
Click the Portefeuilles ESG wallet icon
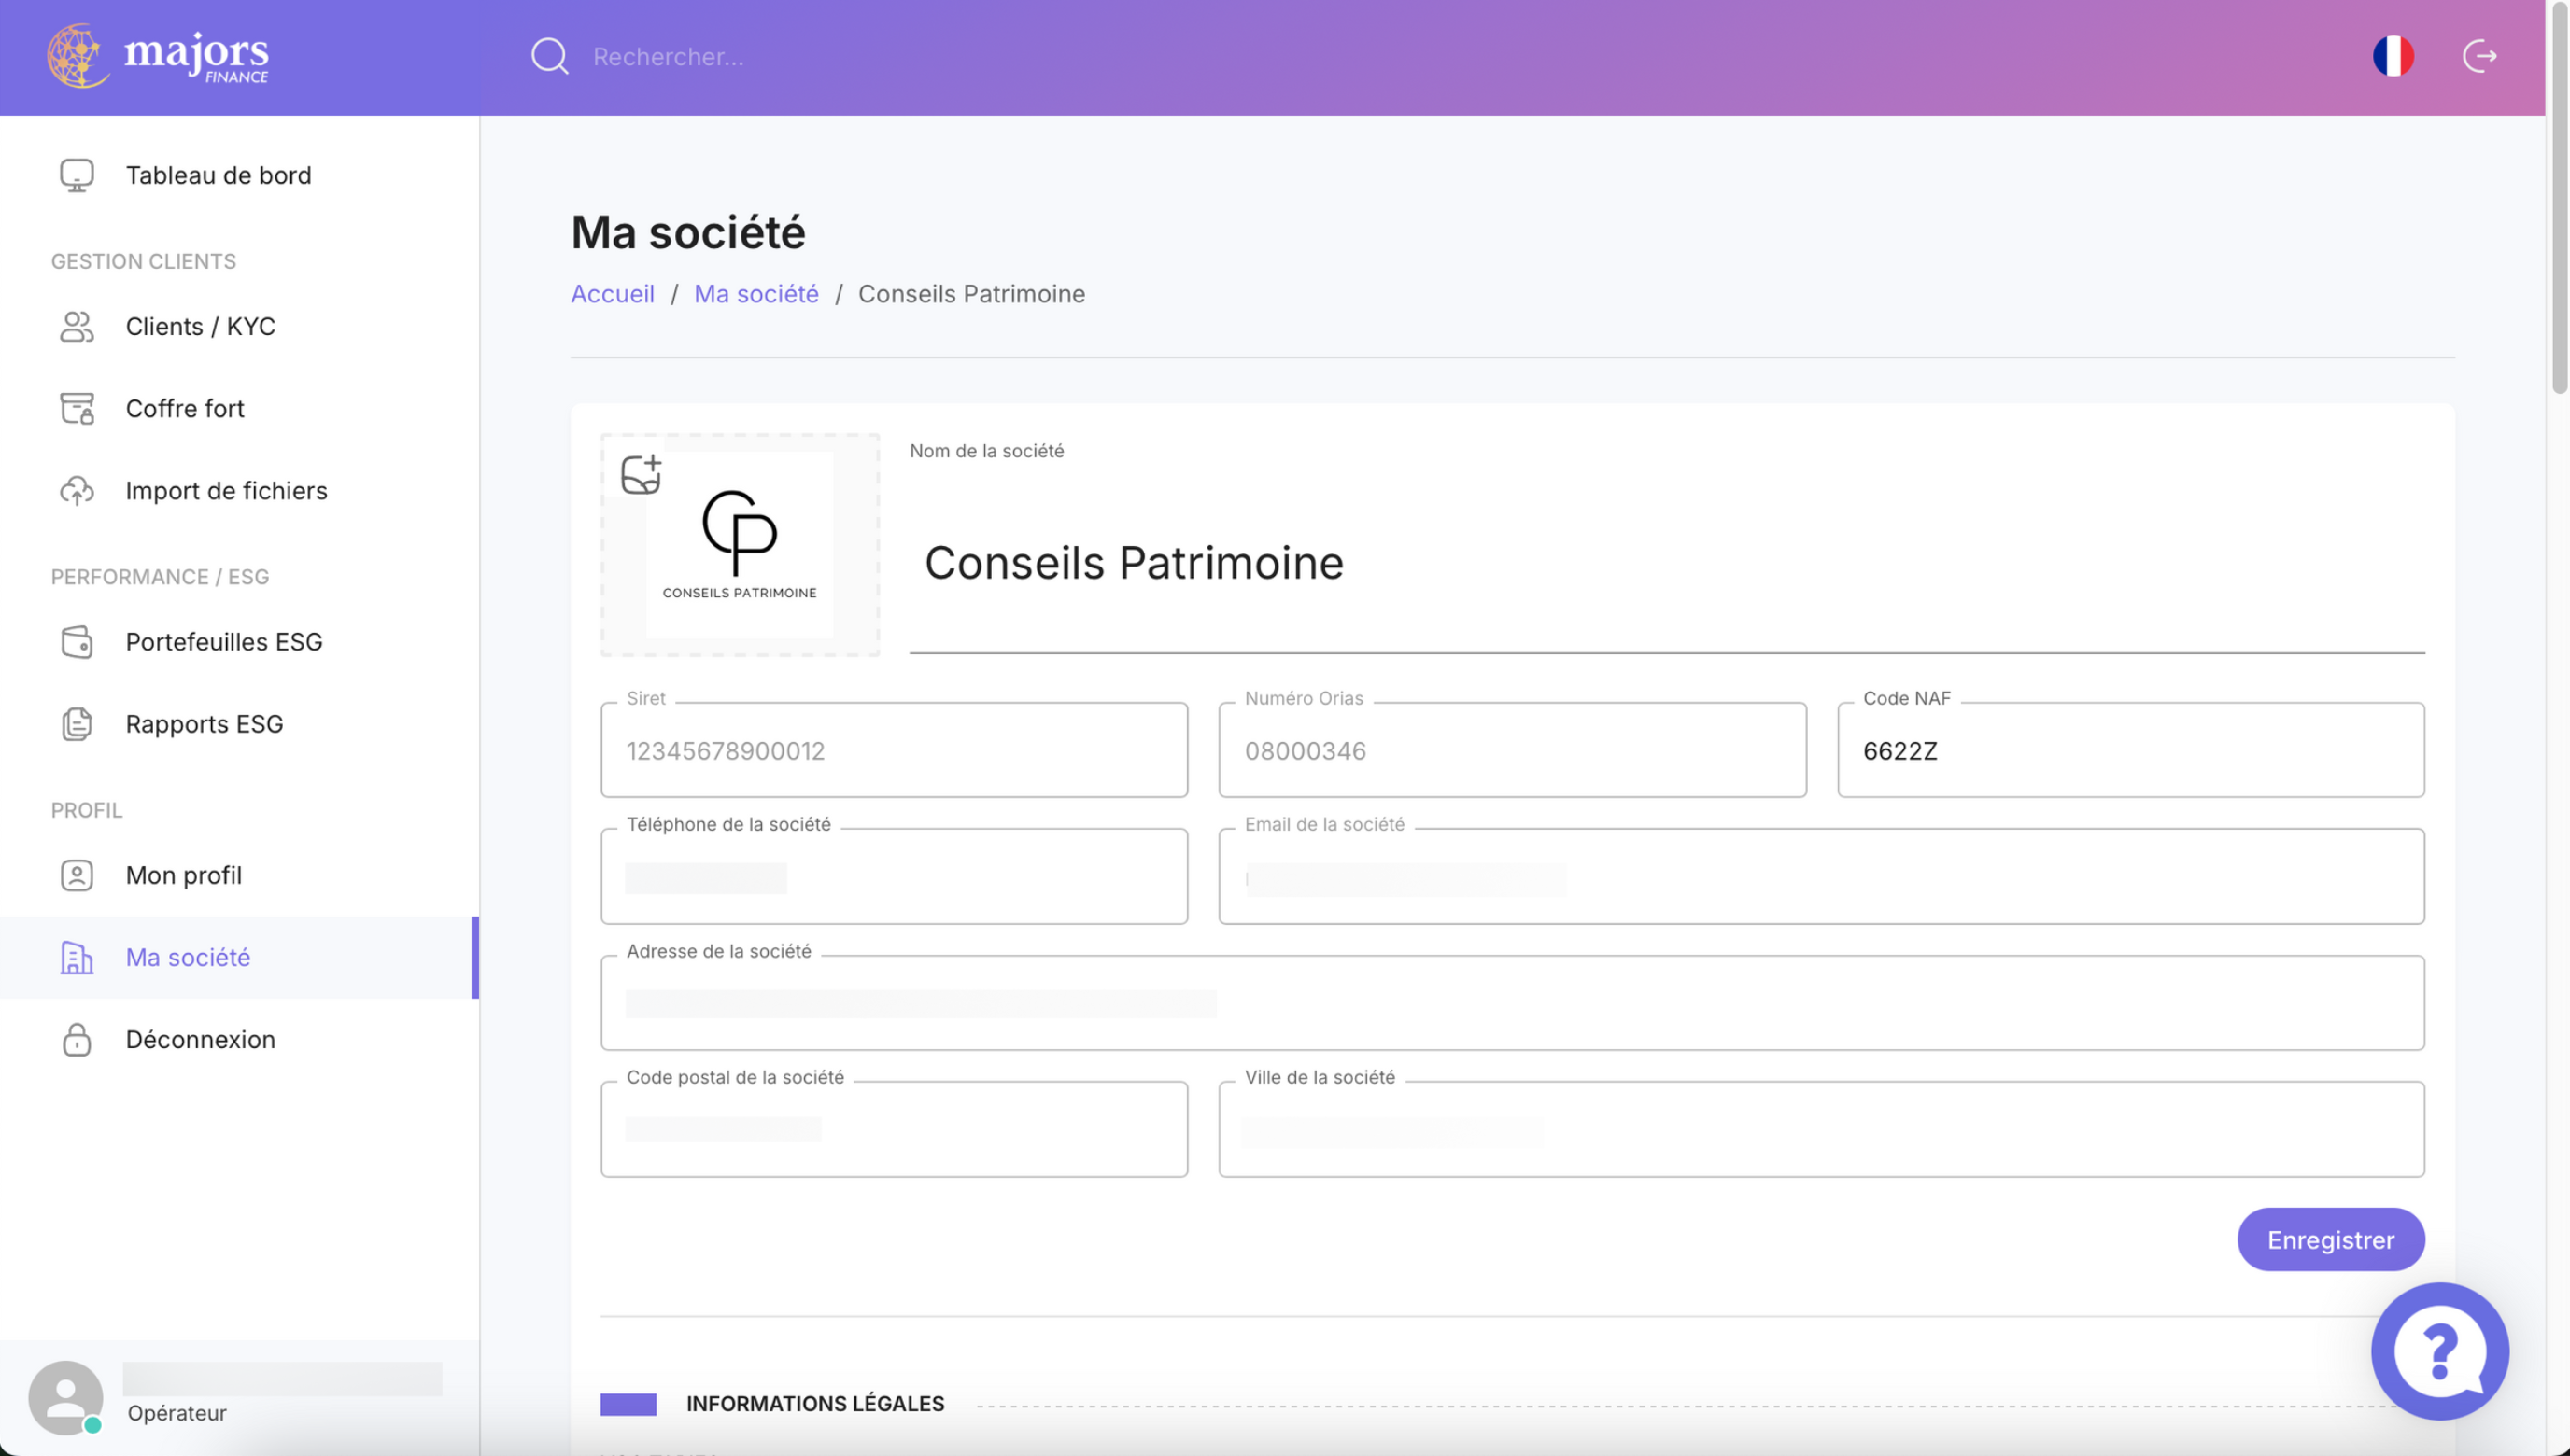click(77, 642)
